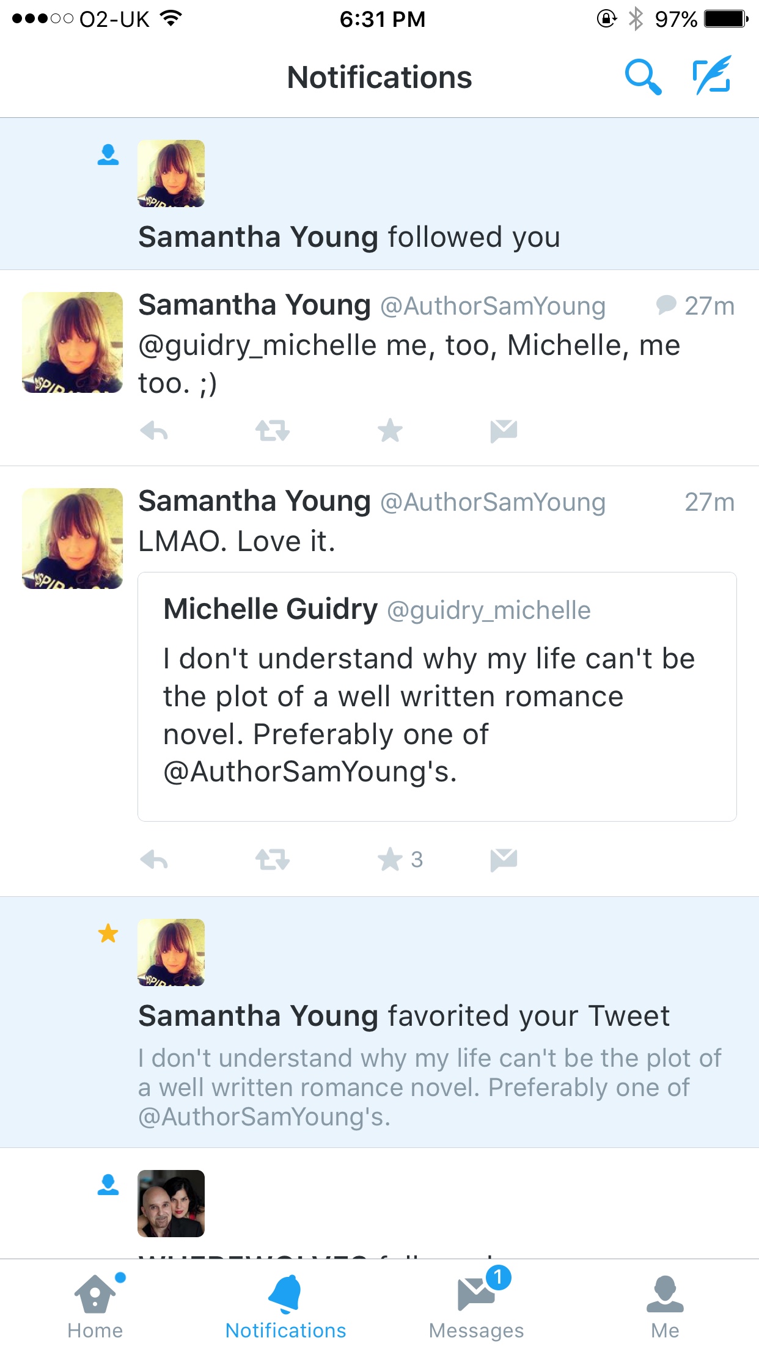Image resolution: width=759 pixels, height=1349 pixels.
Task: Share "me, too, Michelle" tweet via message
Action: [x=504, y=431]
